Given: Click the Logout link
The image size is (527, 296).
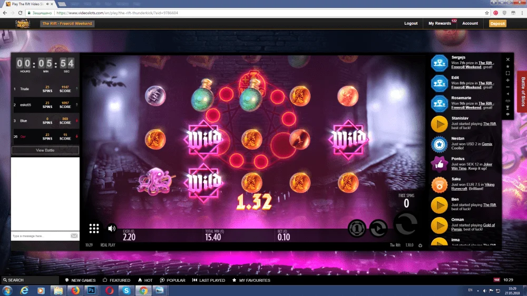Looking at the screenshot, I should click(x=411, y=24).
